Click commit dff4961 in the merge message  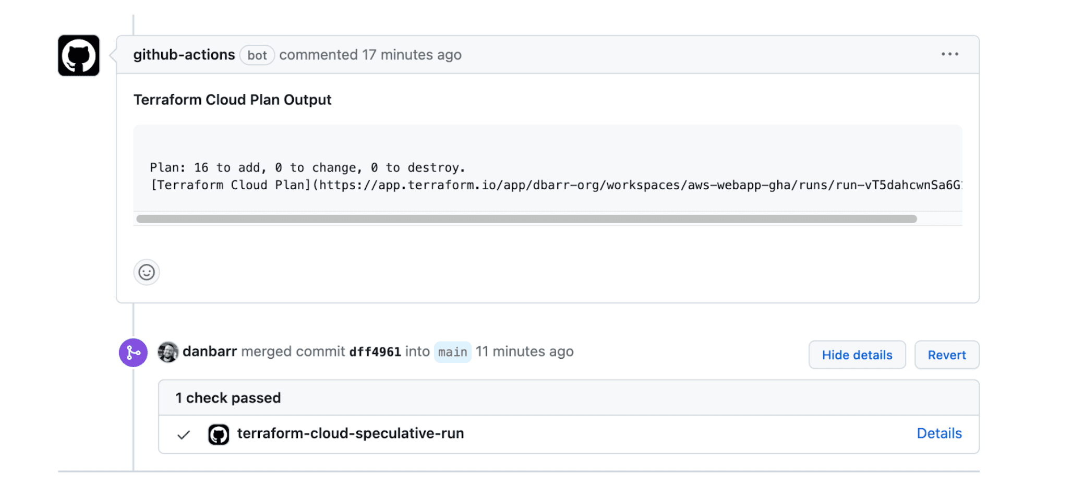pyautogui.click(x=375, y=352)
